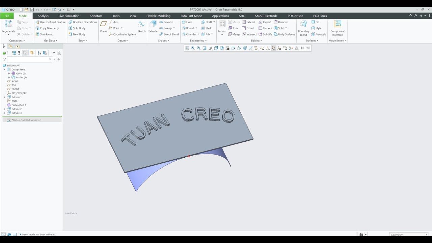The height and width of the screenshot is (243, 432).
Task: Open the Operations group dropdown
Action: pos(17,40)
